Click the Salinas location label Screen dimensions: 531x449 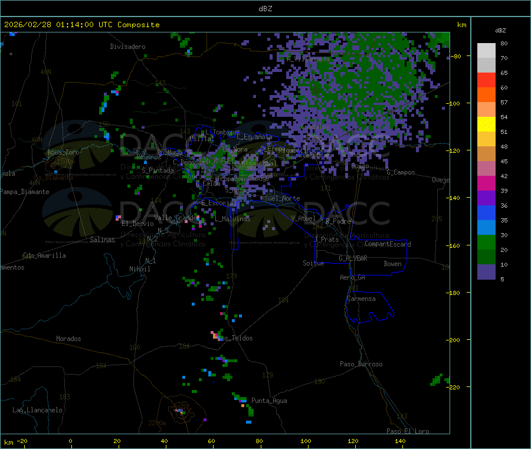[102, 240]
